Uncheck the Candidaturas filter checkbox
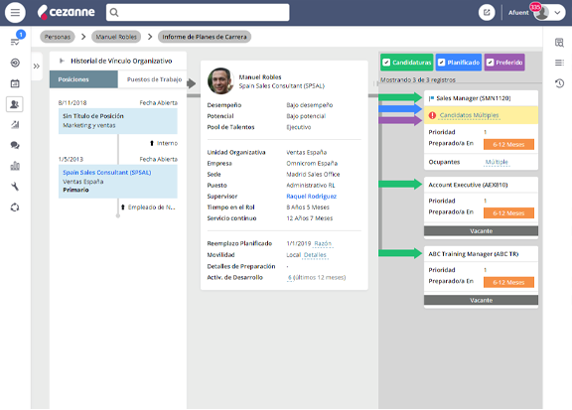Screen dimensions: 572x410 coord(386,63)
